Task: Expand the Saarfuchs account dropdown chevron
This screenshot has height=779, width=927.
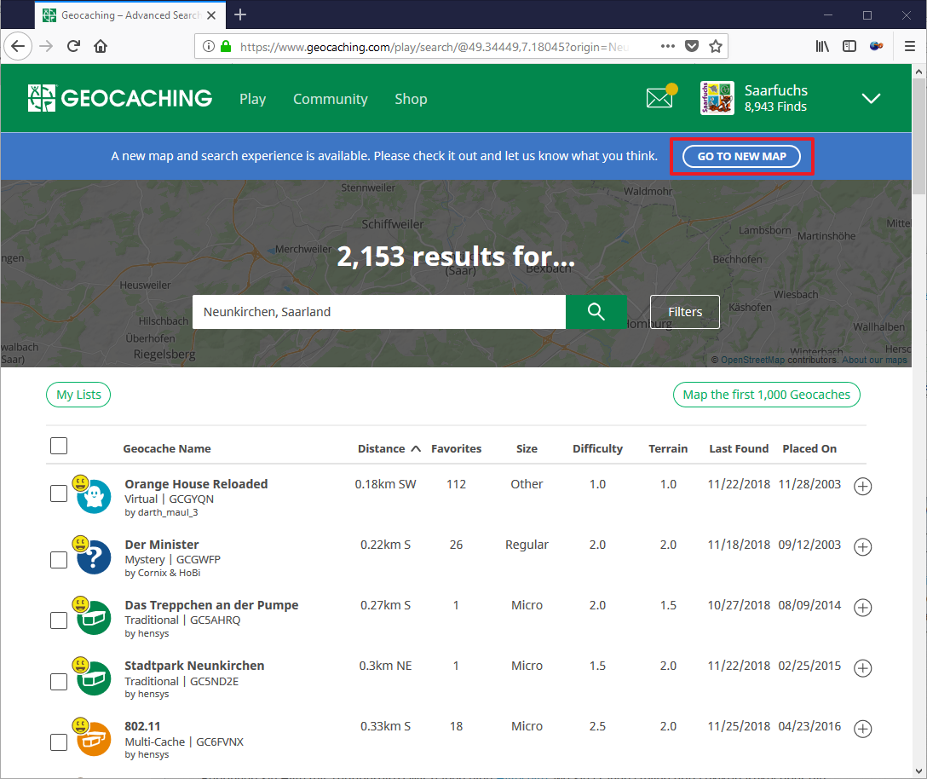Action: (x=871, y=98)
